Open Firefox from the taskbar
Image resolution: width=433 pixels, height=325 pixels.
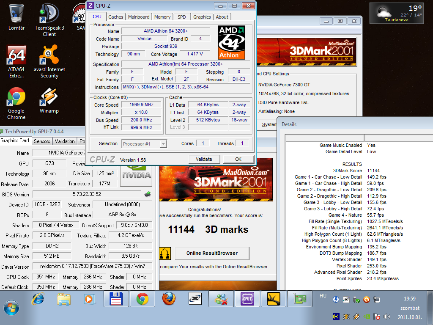(x=168, y=299)
